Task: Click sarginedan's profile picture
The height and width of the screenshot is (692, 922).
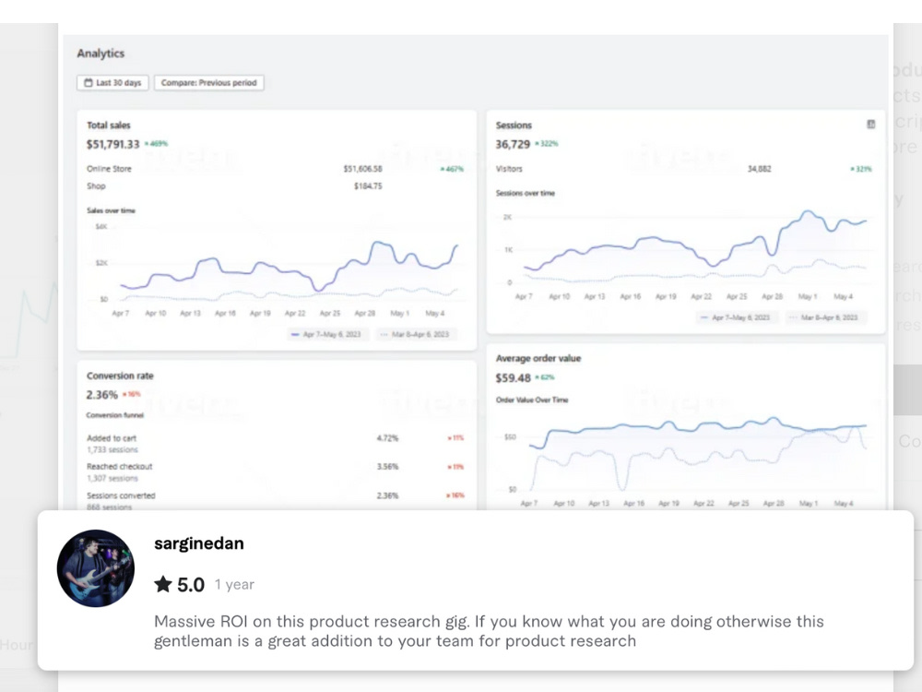Action: [x=96, y=568]
